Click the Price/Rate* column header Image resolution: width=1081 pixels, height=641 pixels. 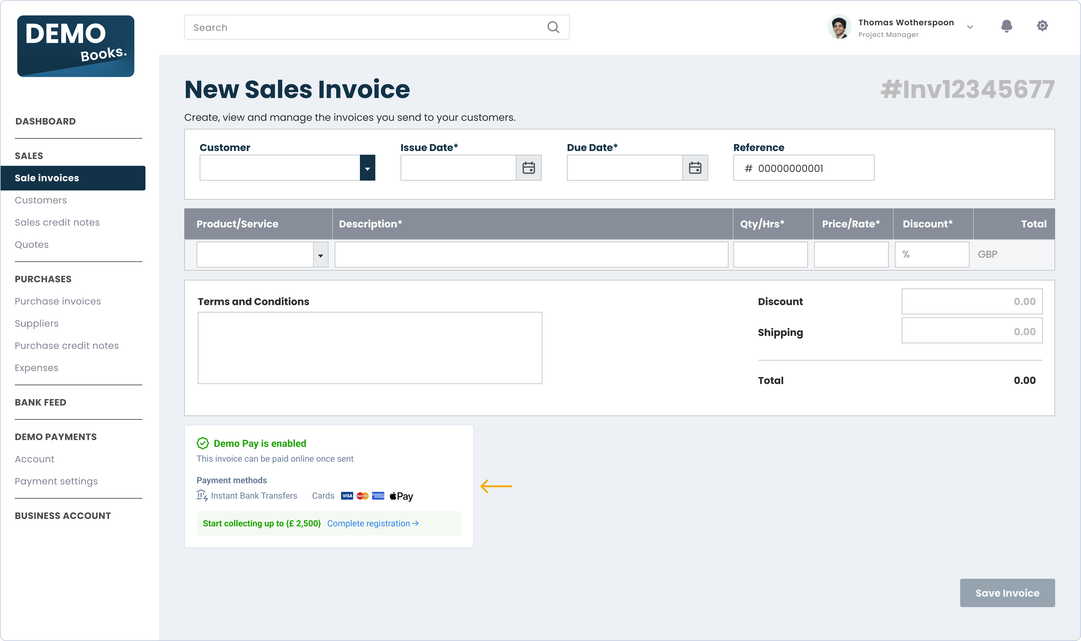[851, 224]
